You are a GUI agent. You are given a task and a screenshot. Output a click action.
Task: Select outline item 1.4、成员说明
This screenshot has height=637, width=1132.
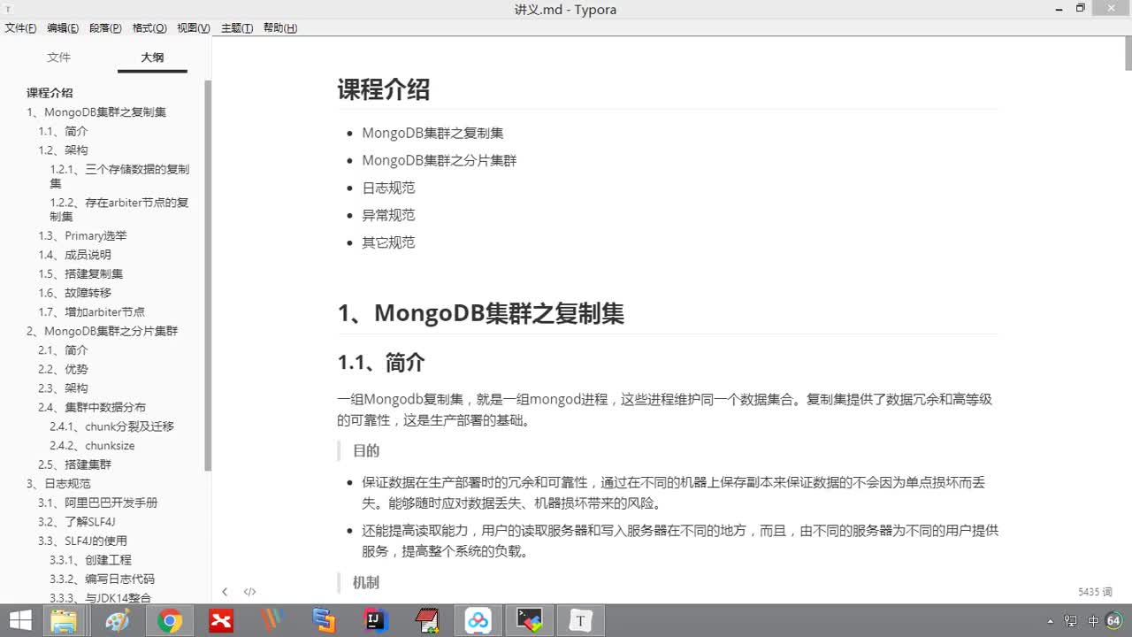coord(74,255)
